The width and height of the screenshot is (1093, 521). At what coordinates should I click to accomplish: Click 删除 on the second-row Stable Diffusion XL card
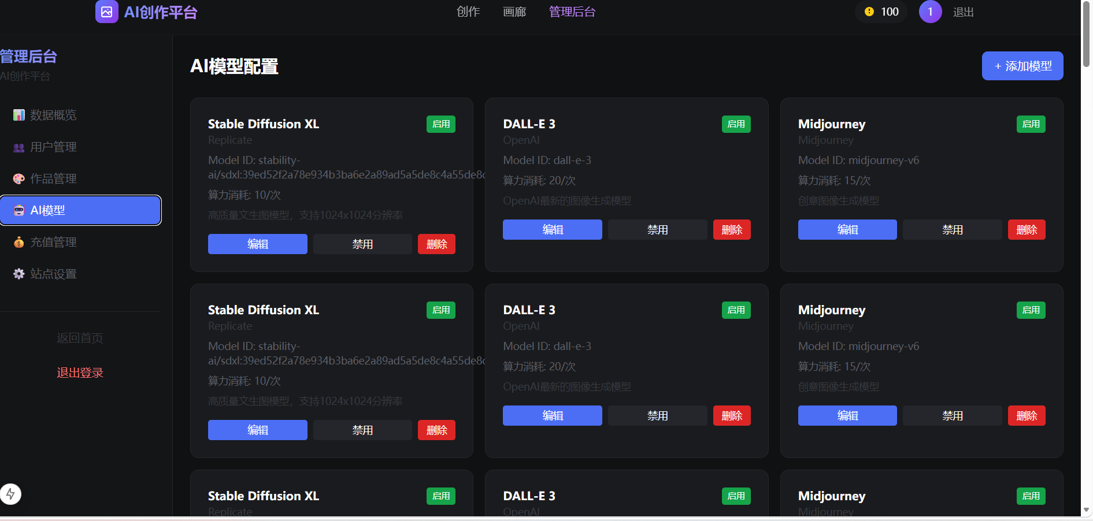click(436, 430)
